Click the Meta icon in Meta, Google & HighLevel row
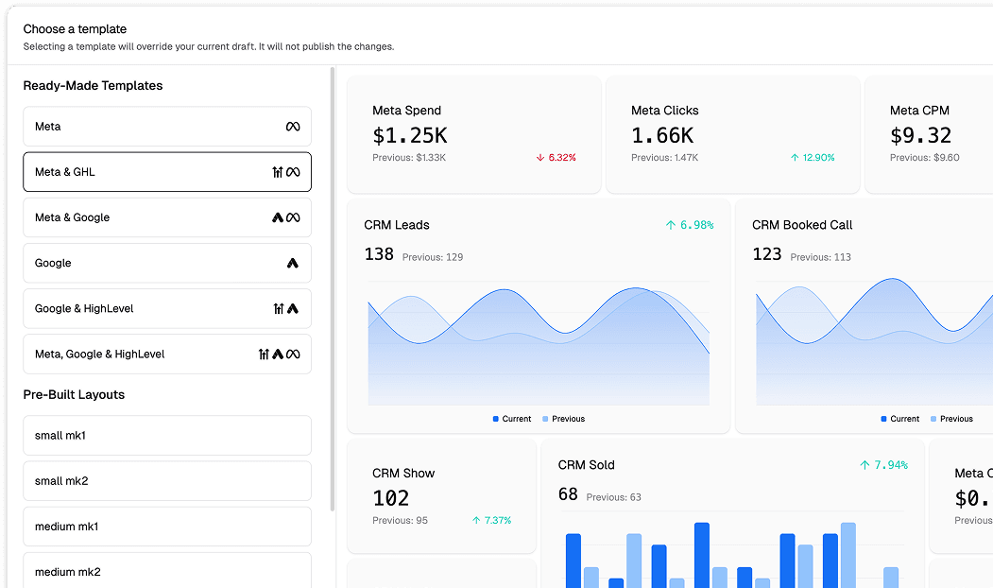Image resolution: width=993 pixels, height=588 pixels. tap(293, 355)
